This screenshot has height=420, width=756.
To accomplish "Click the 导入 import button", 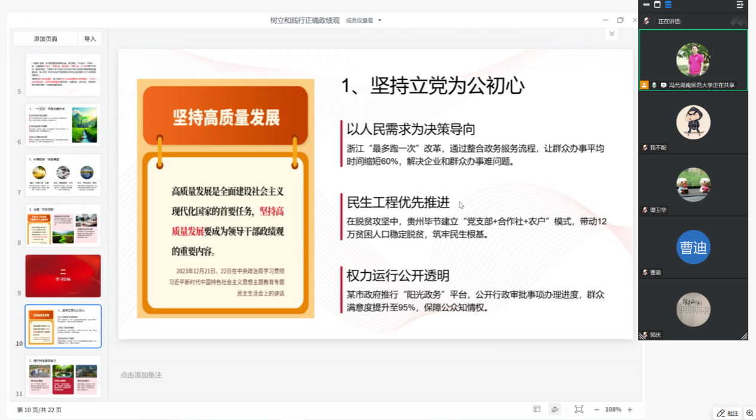I will pos(90,39).
